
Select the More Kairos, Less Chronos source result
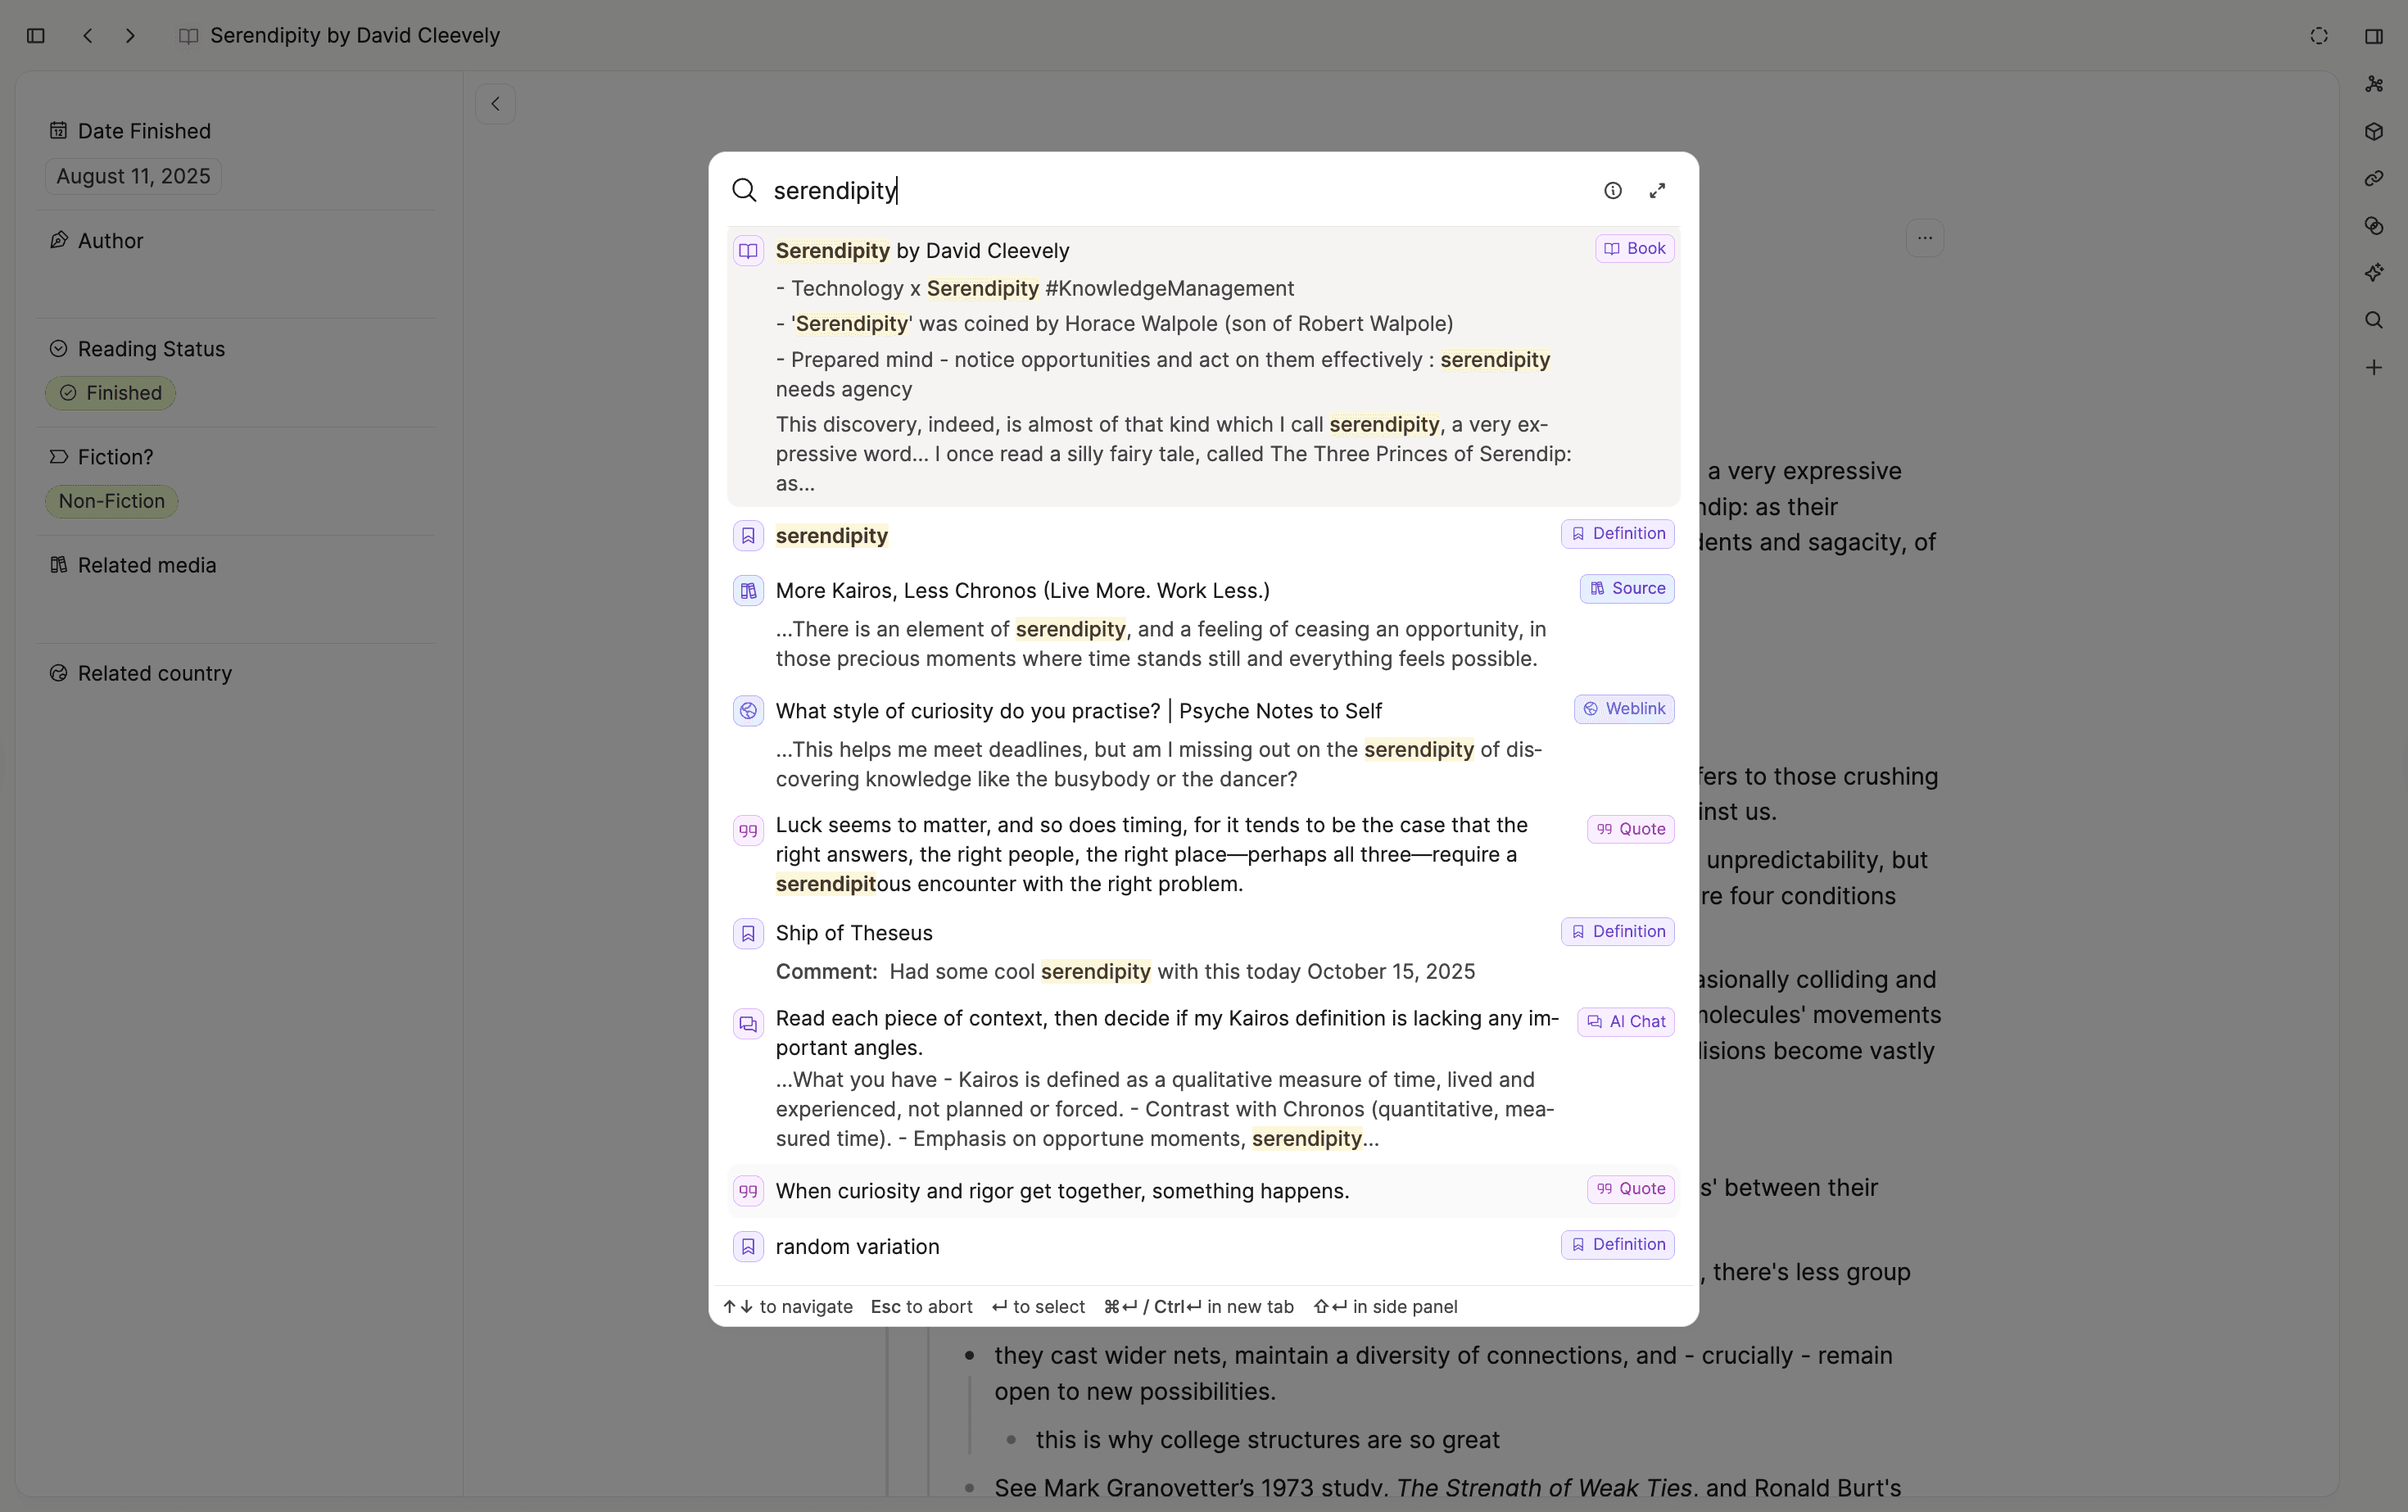[1022, 590]
